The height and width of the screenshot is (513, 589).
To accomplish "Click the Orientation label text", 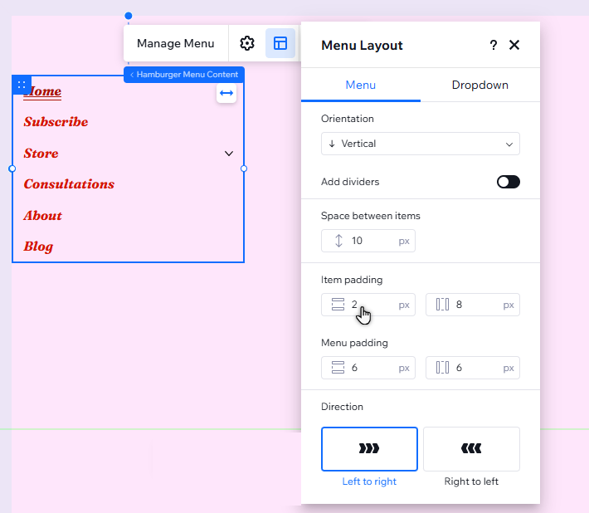I will click(348, 119).
